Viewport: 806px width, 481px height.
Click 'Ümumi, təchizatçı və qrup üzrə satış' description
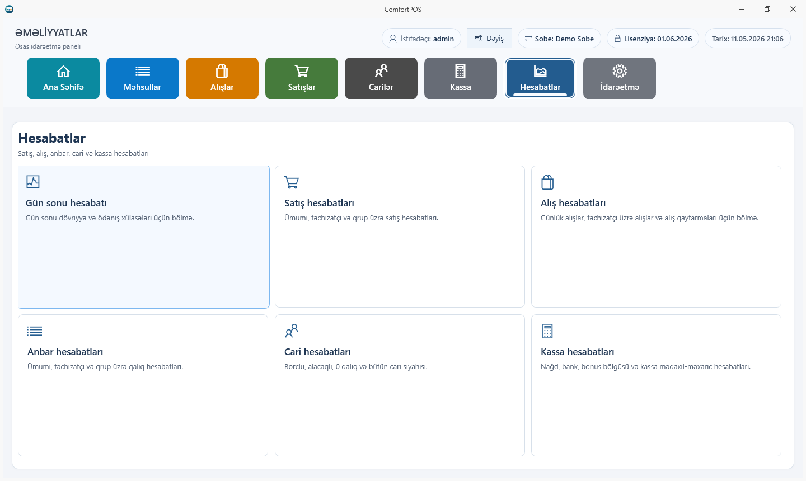click(x=361, y=218)
